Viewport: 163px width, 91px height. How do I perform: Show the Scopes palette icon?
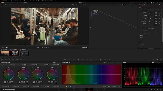click(x=157, y=60)
